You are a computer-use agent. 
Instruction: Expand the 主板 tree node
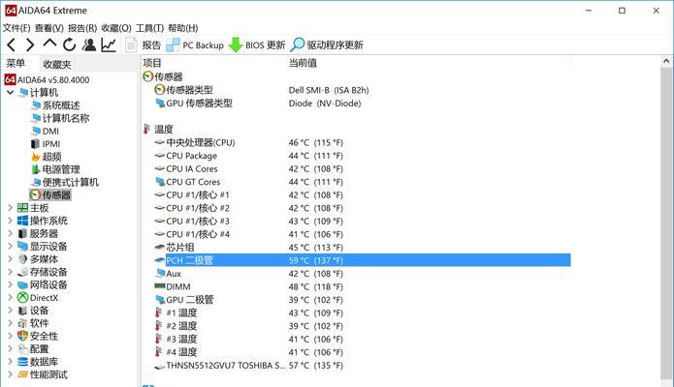[x=11, y=208]
